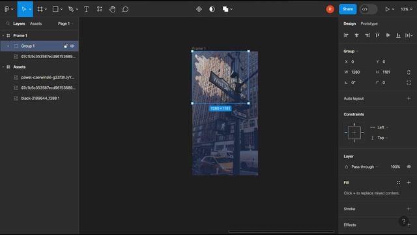This screenshot has width=417, height=235.
Task: Align selection right
Action: click(x=367, y=35)
